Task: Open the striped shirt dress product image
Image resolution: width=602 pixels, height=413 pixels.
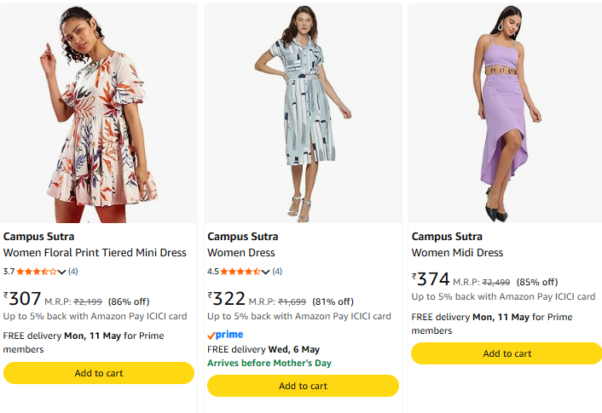Action: (303, 113)
